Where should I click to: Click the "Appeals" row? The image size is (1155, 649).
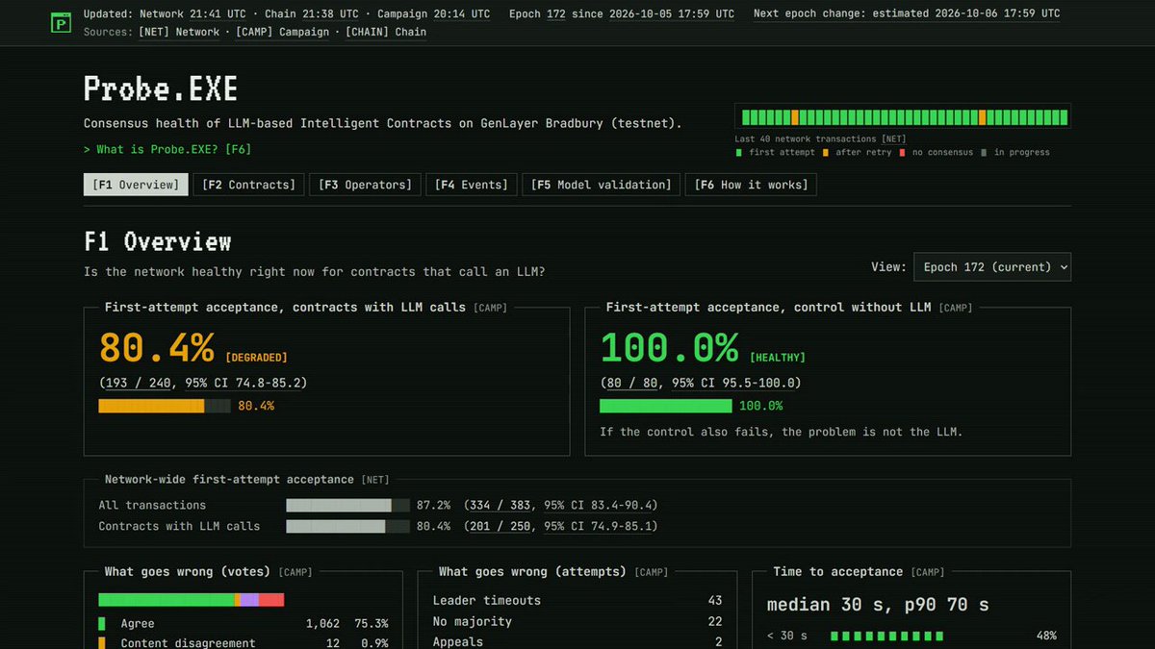[577, 641]
